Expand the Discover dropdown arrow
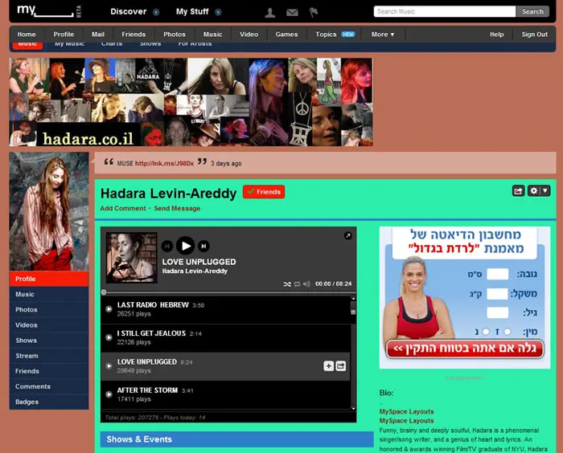 (156, 12)
